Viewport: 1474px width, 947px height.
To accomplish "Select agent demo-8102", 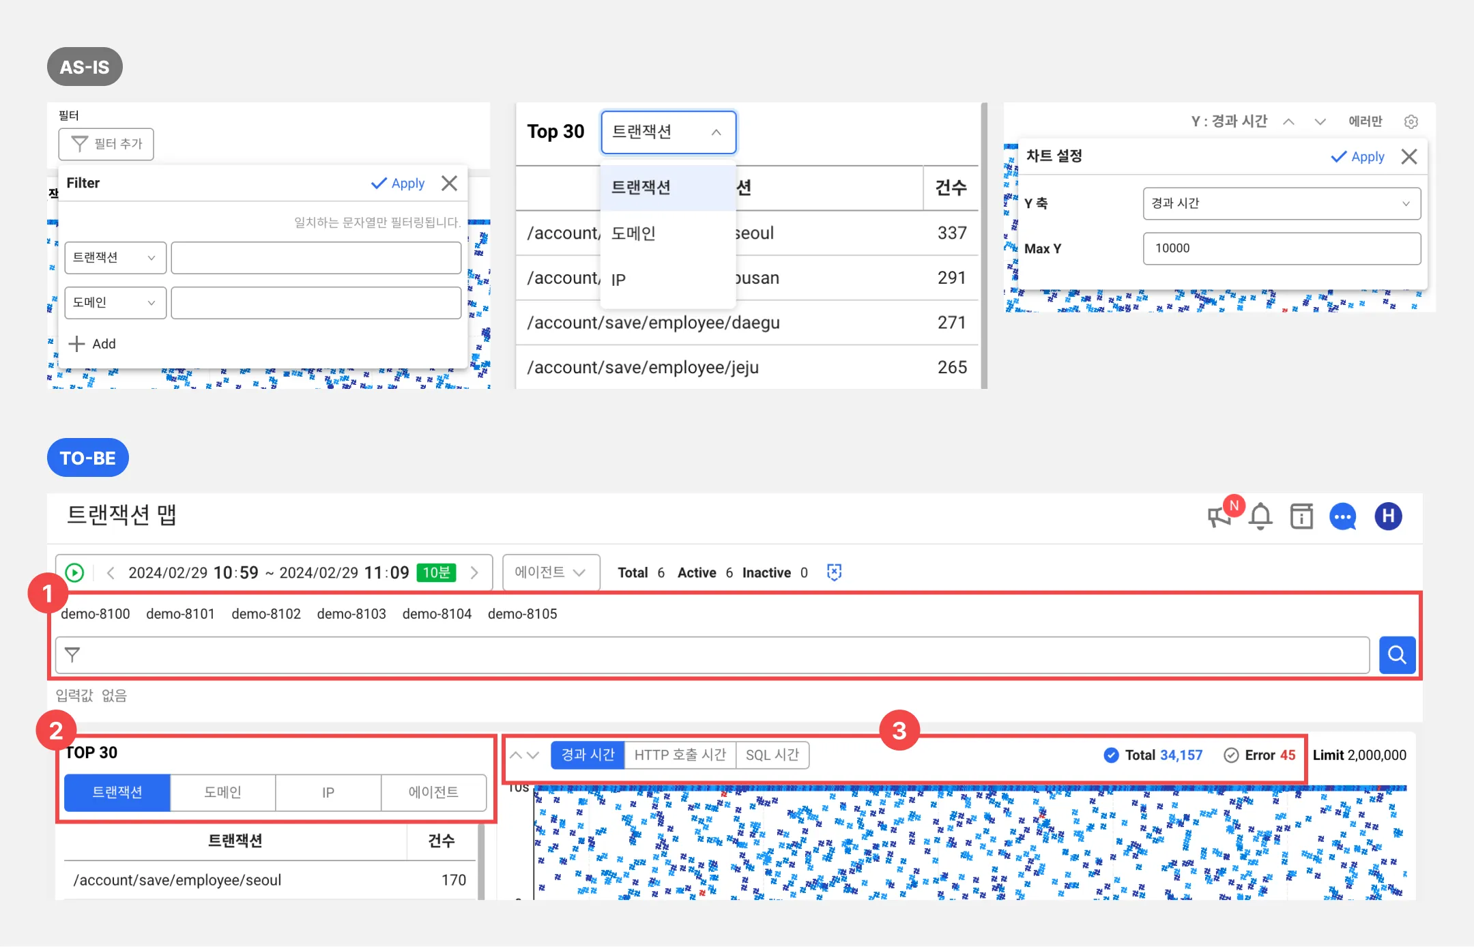I will coord(266,614).
